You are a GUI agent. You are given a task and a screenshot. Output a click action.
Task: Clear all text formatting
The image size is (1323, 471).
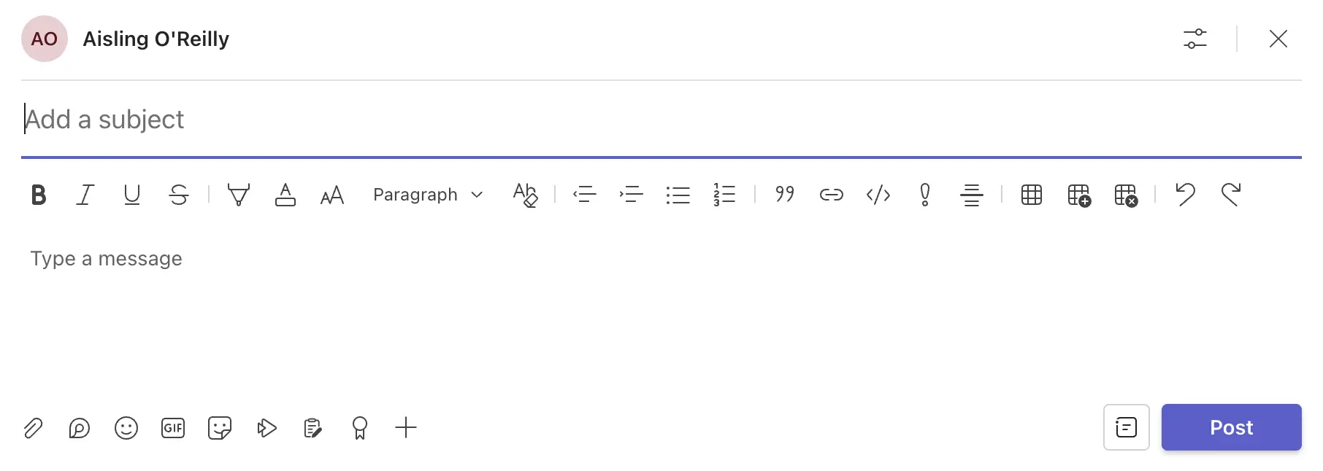pos(525,195)
